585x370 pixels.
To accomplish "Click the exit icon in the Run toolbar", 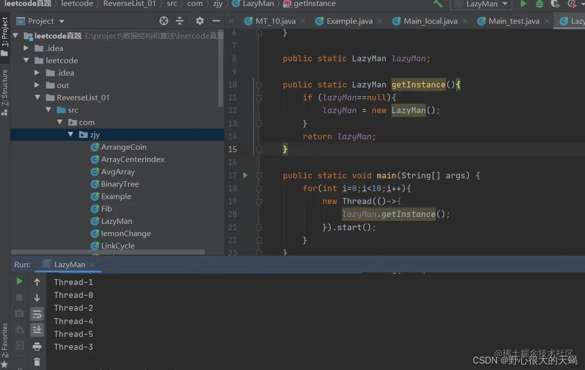I will pyautogui.click(x=19, y=345).
